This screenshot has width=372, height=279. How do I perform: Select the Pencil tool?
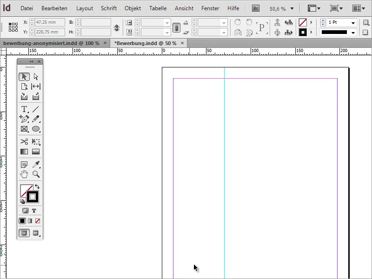(36, 119)
